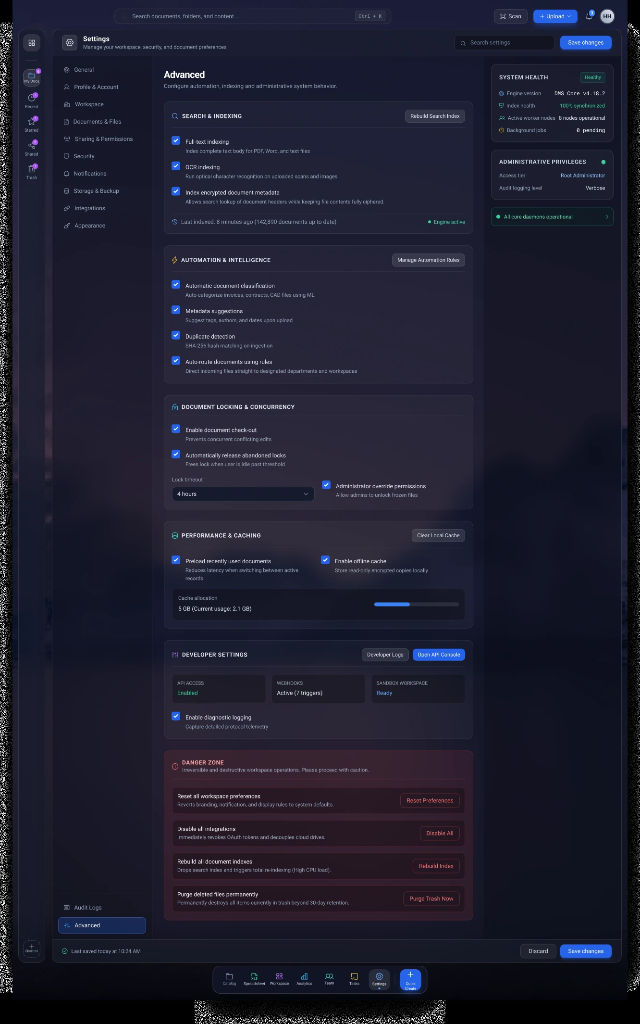Click the Discard button

[x=538, y=951]
